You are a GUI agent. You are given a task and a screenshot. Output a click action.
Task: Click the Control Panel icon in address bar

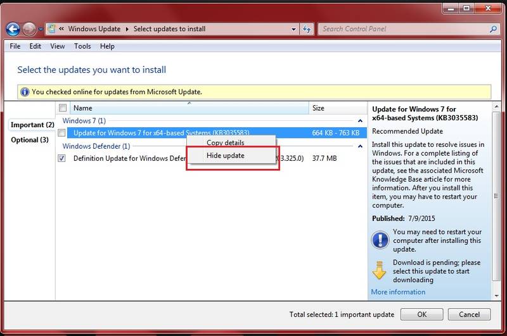coord(52,28)
